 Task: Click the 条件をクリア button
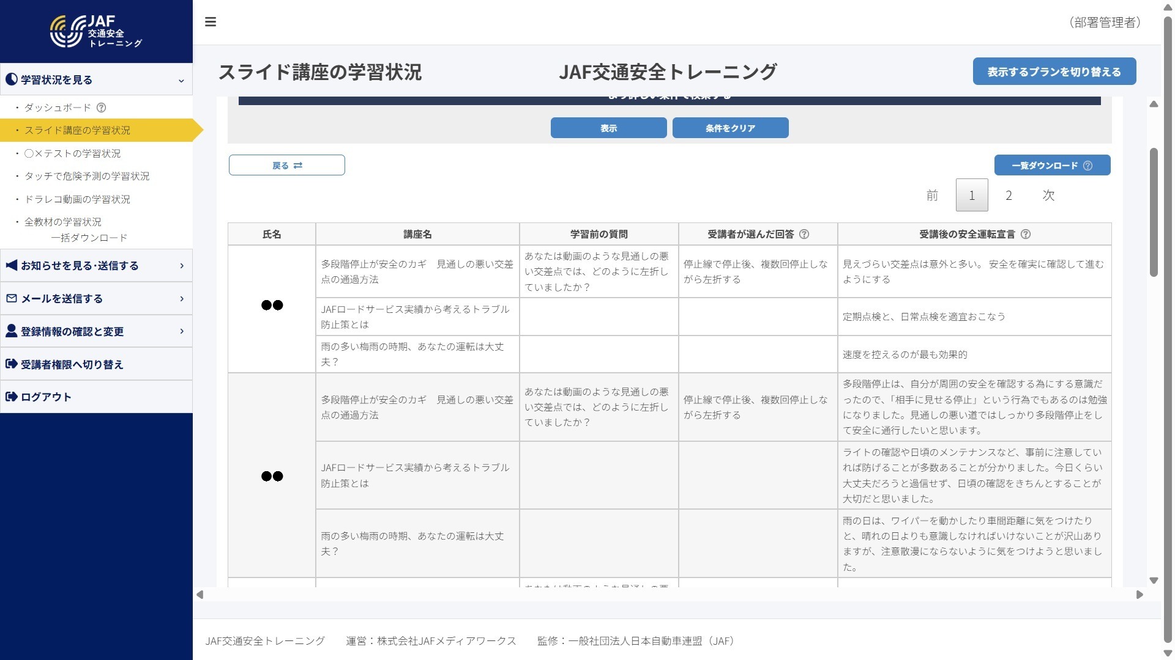(x=730, y=128)
